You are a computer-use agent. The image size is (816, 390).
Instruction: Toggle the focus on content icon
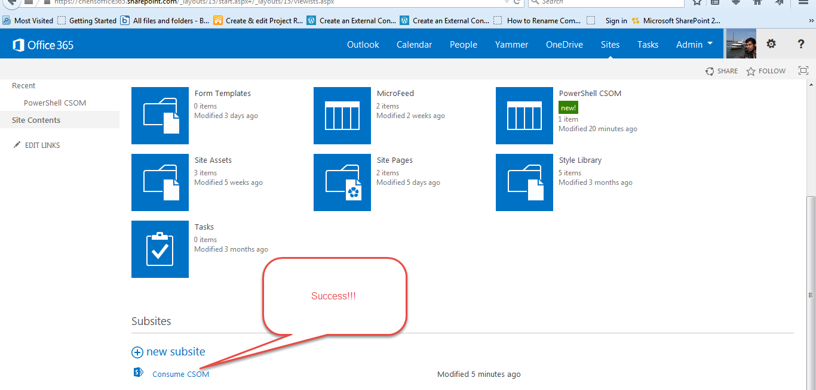(803, 71)
